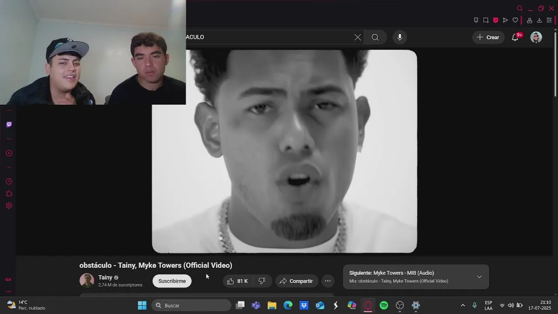This screenshot has width=558, height=314.
Task: Open Opera downloads icon
Action: tap(539, 20)
